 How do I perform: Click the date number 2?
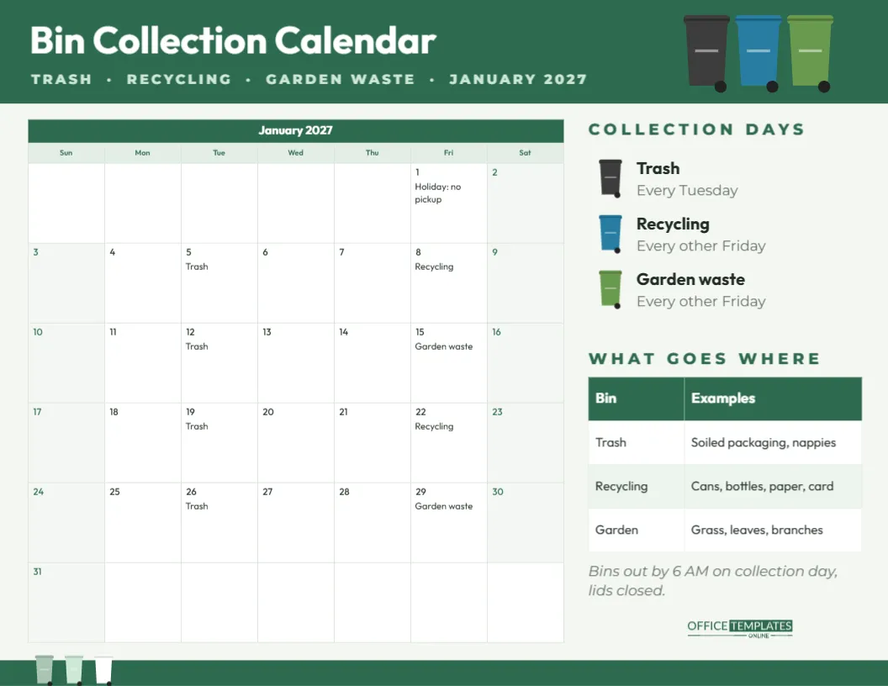point(494,172)
